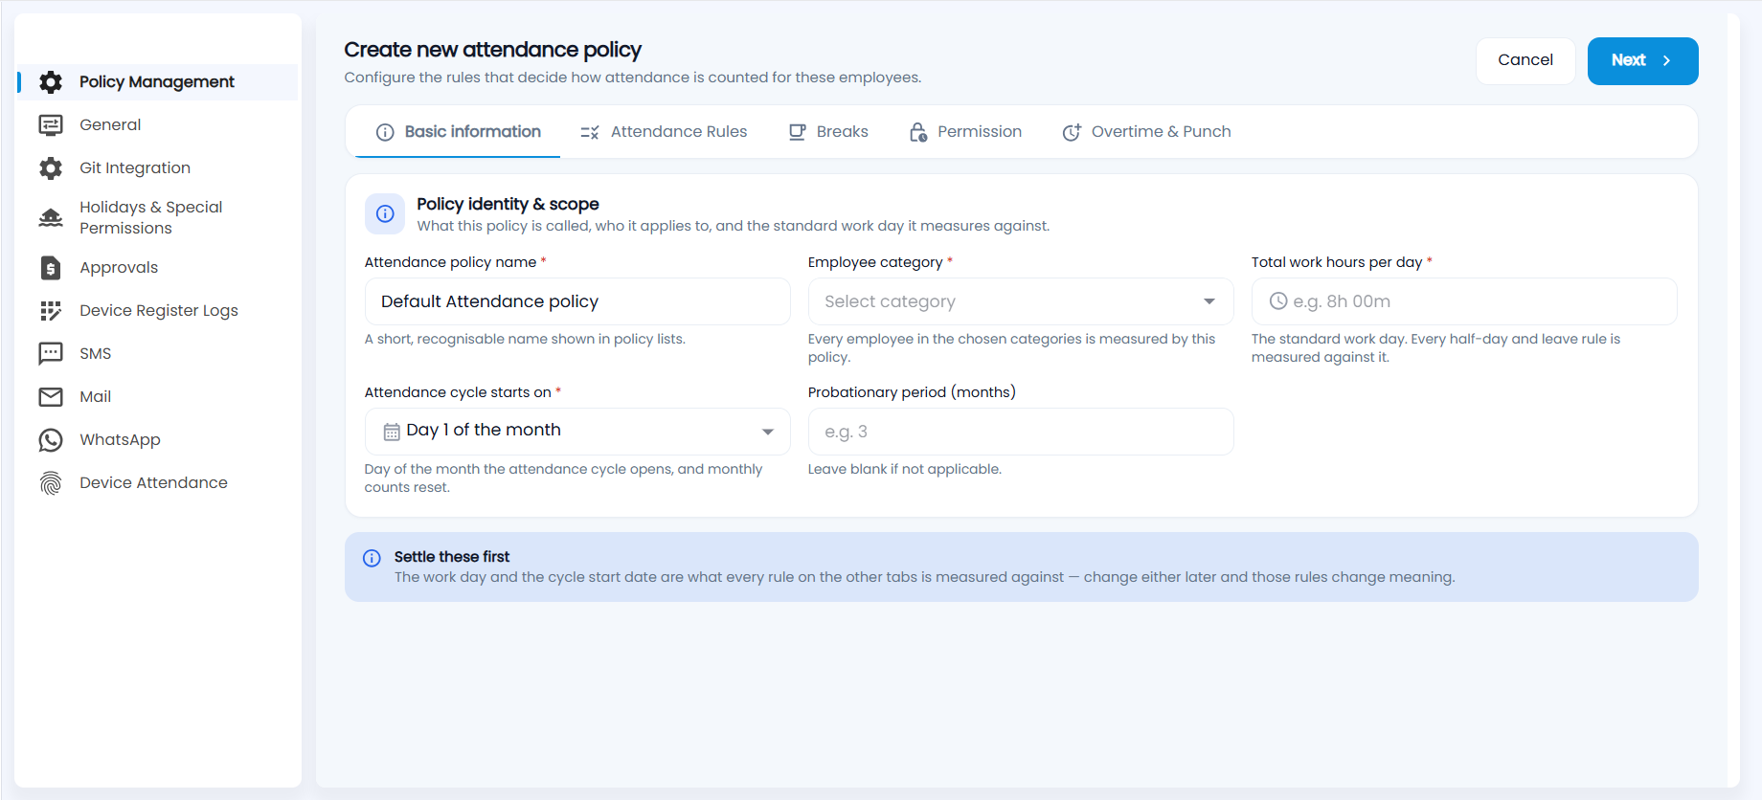Image resolution: width=1762 pixels, height=800 pixels.
Task: Focus the Attendance policy name field
Action: pos(577,301)
